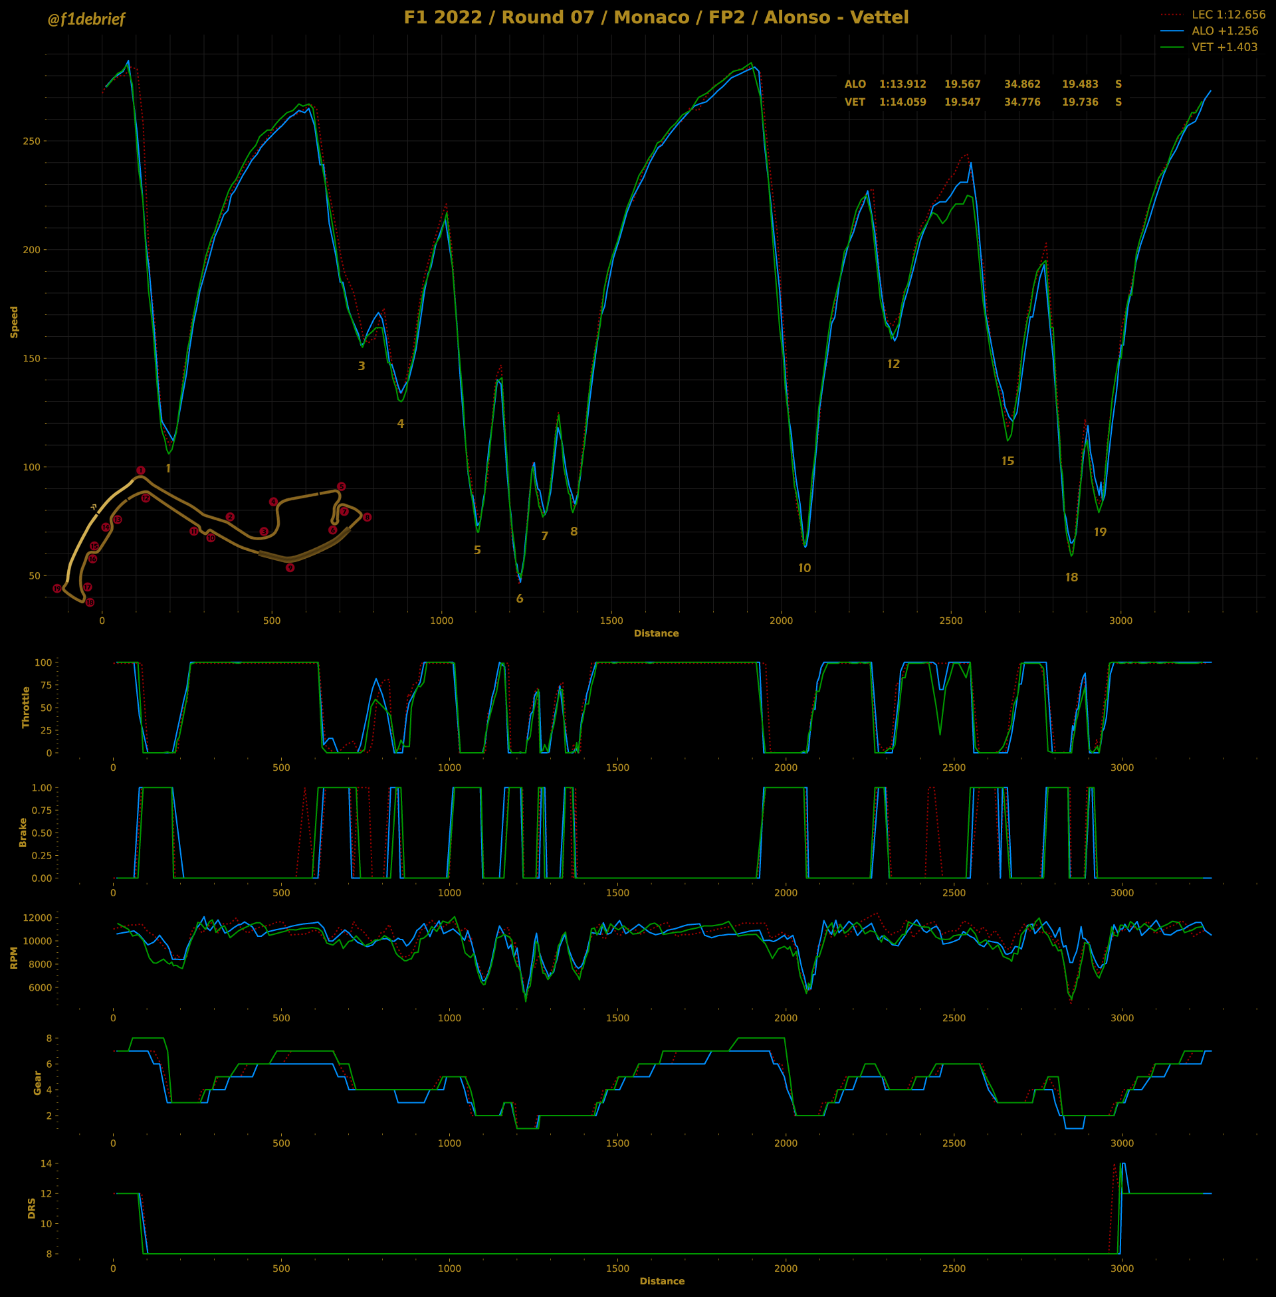
Task: Click sector time 34.862
Action: tap(1022, 84)
